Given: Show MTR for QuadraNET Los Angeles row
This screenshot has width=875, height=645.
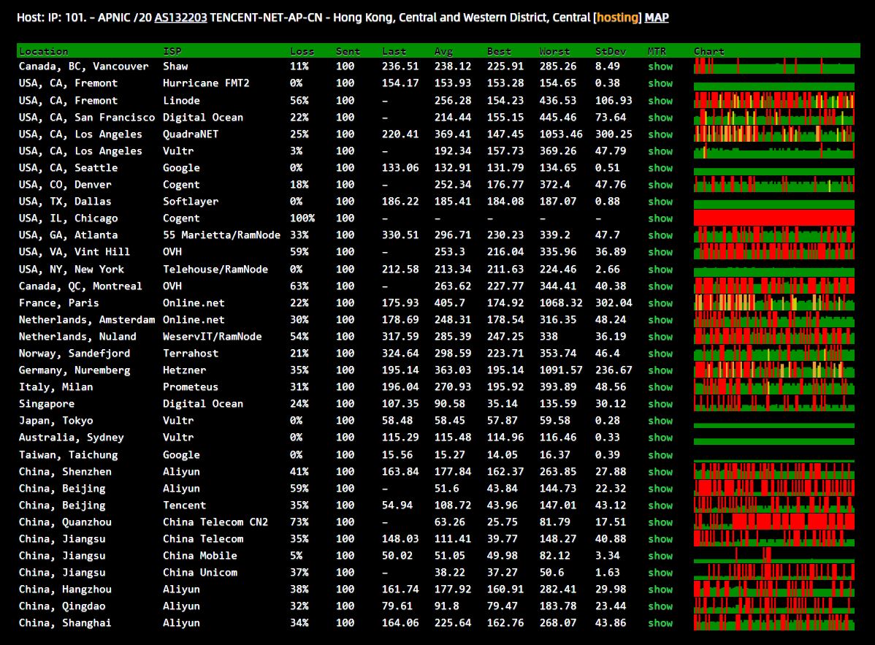Looking at the screenshot, I should click(660, 134).
